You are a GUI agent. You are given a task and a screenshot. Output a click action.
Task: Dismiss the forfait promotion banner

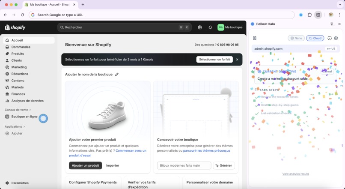237,60
